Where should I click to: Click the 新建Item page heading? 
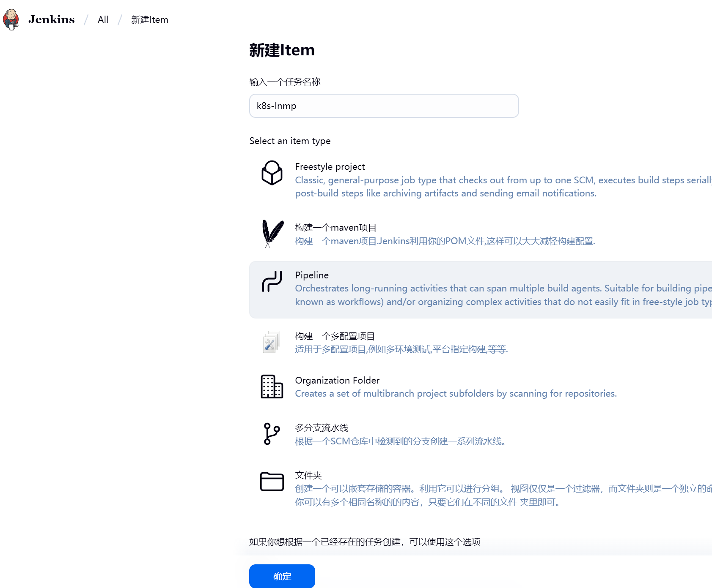[282, 50]
